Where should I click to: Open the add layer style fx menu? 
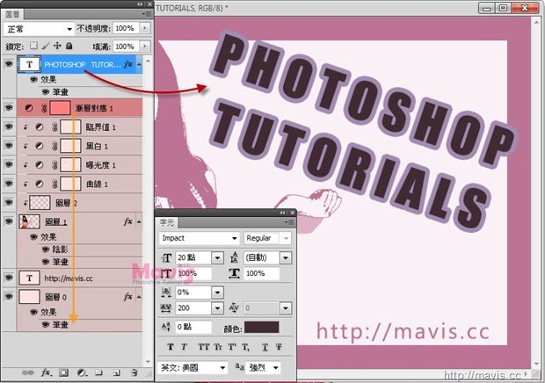coord(47,372)
